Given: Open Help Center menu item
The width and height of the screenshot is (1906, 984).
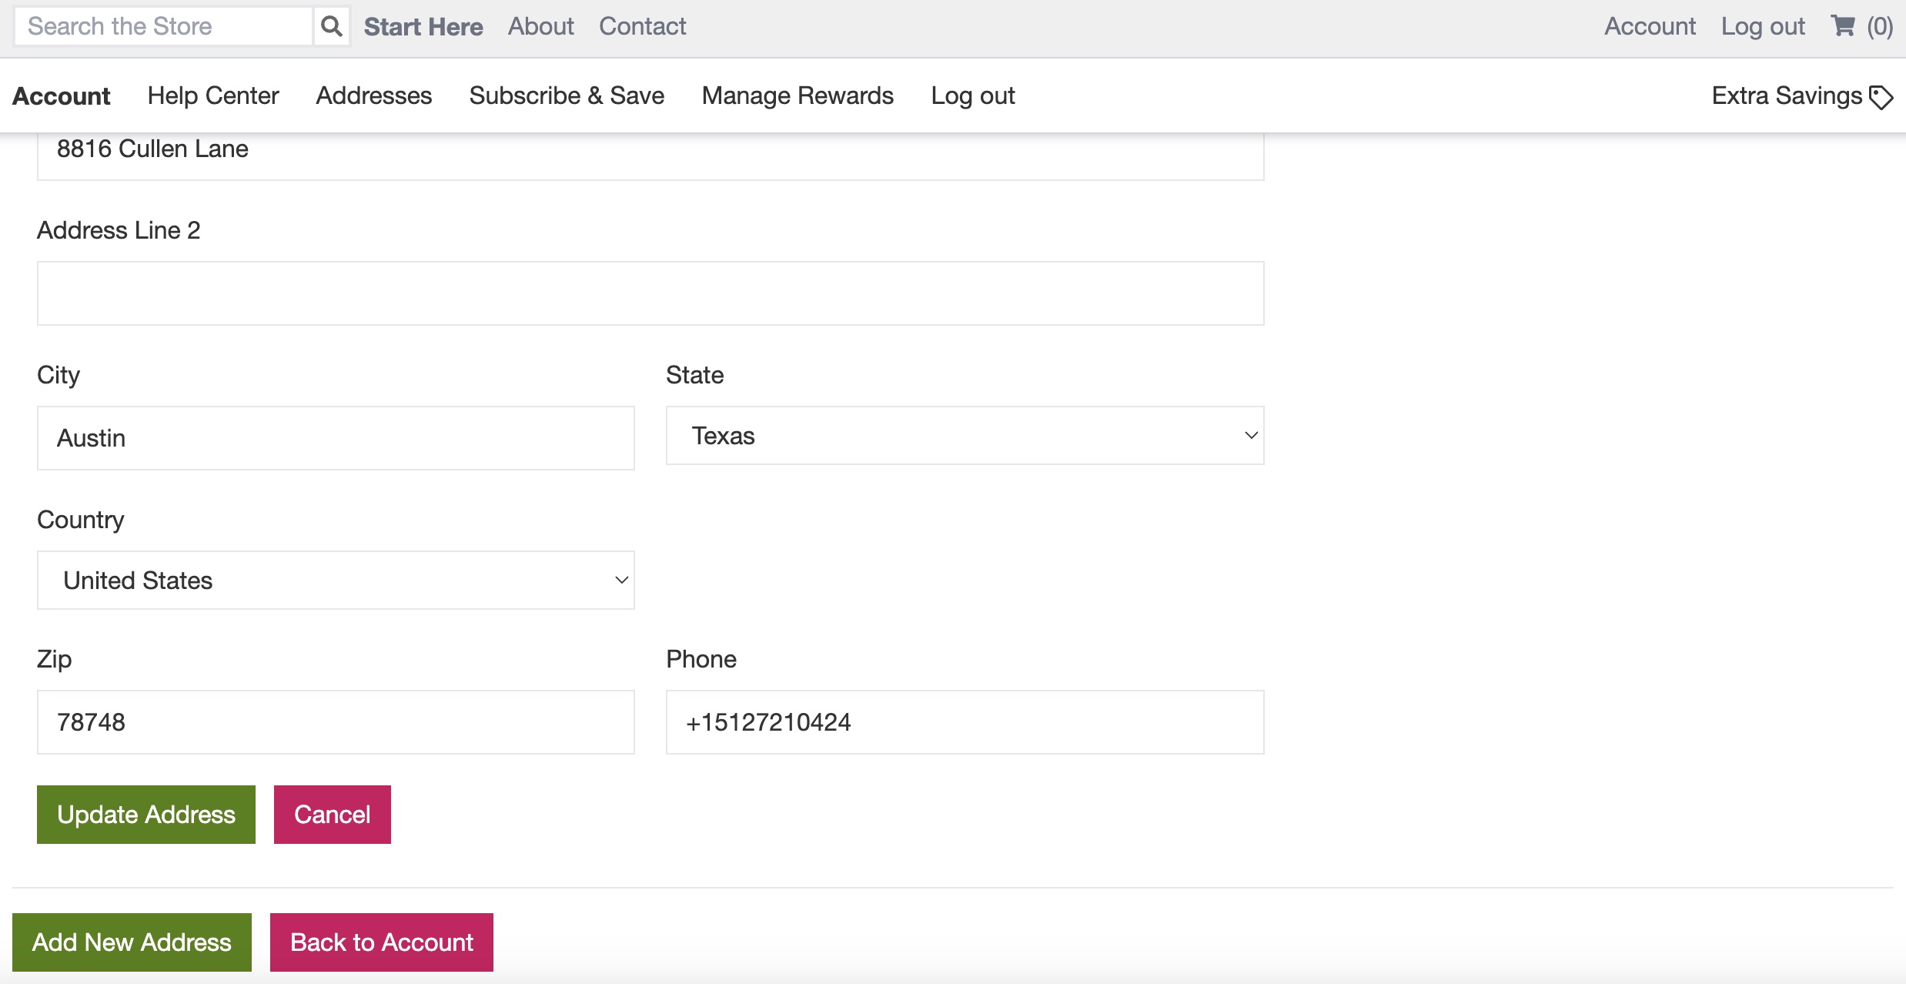Looking at the screenshot, I should [x=213, y=95].
